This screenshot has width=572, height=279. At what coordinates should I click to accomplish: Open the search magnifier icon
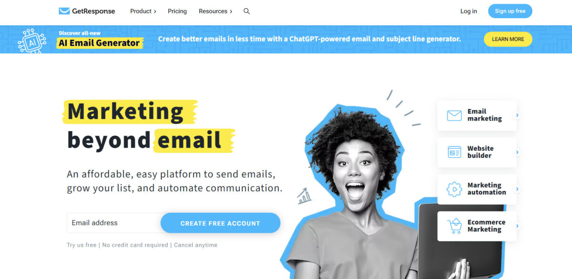(x=246, y=11)
